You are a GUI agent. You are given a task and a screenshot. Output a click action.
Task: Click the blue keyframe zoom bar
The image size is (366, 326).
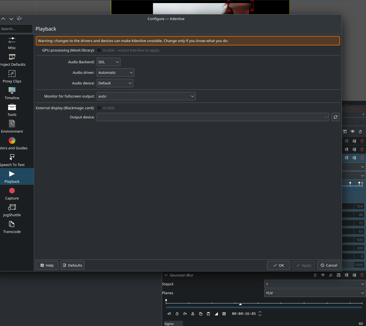click(x=264, y=307)
